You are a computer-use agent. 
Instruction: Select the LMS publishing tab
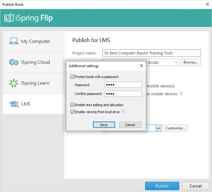pyautogui.click(x=34, y=104)
